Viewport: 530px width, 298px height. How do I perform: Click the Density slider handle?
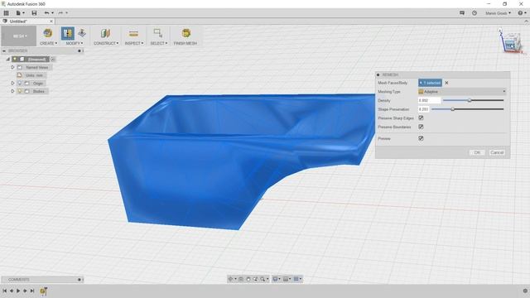(x=470, y=100)
